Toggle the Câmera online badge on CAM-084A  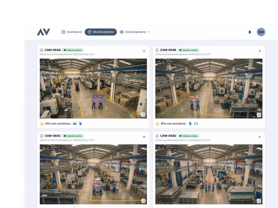[73, 50]
